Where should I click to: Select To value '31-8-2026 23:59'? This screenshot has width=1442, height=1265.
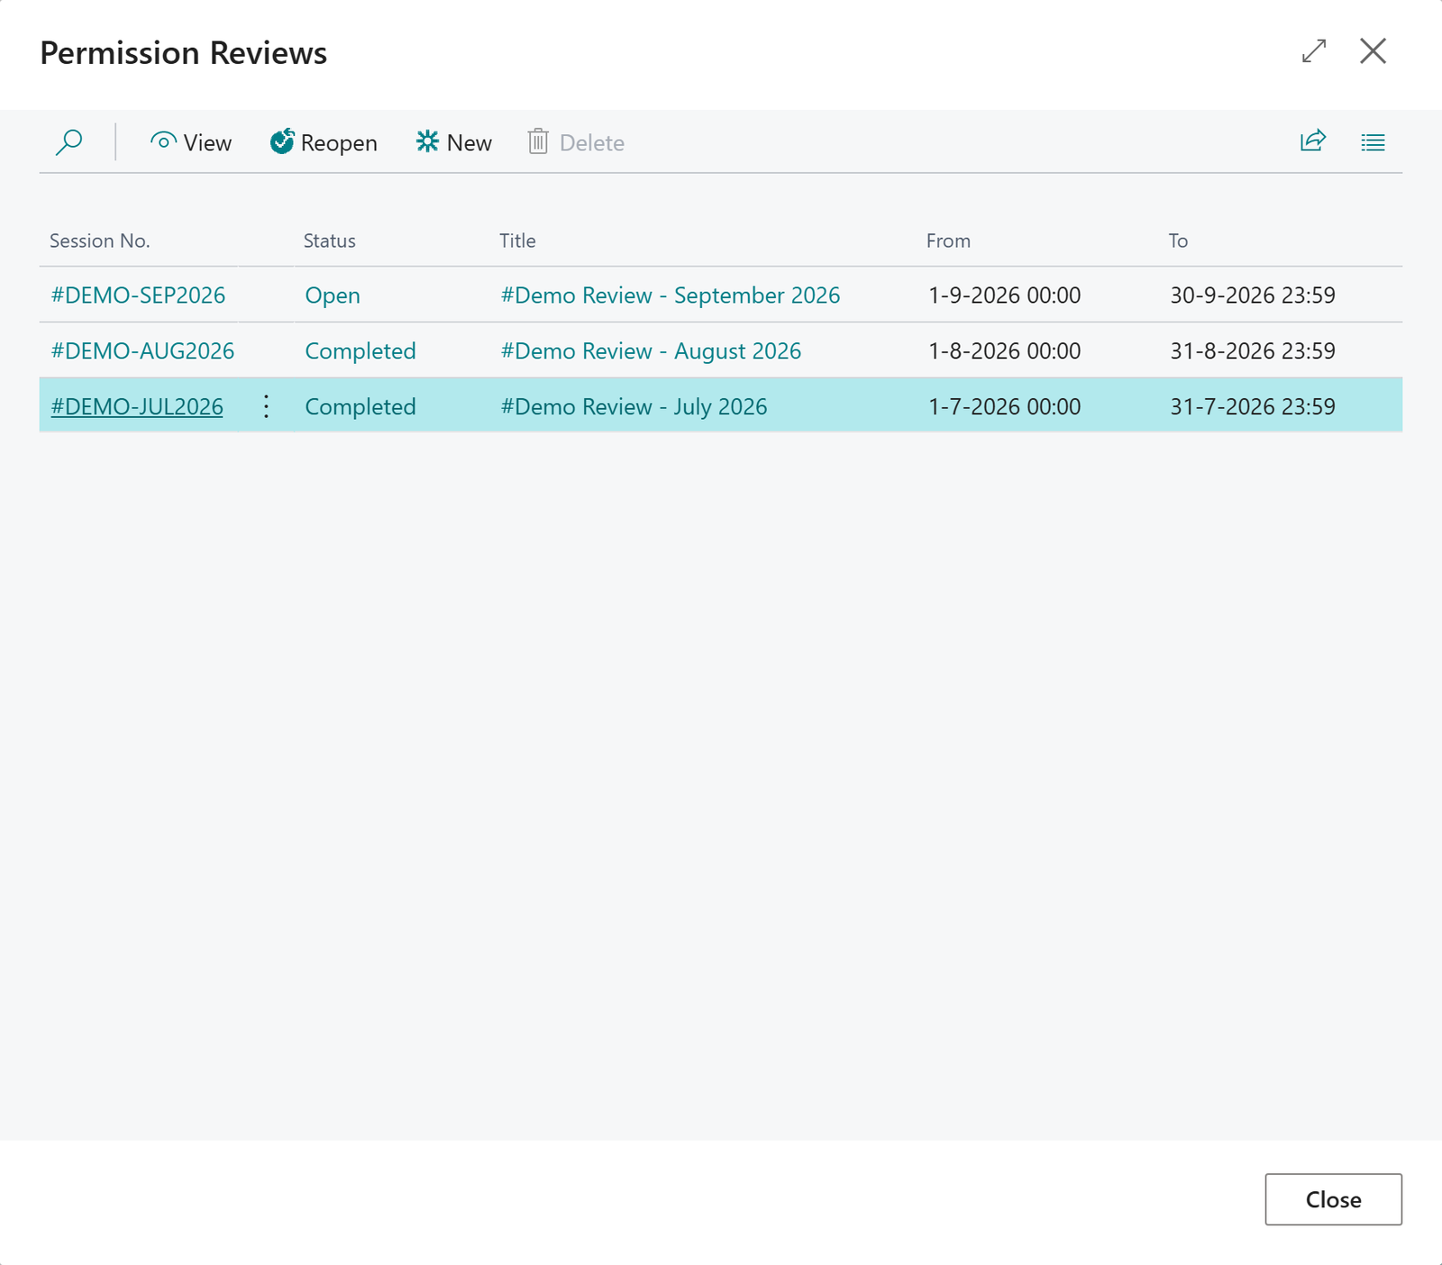[x=1253, y=351]
